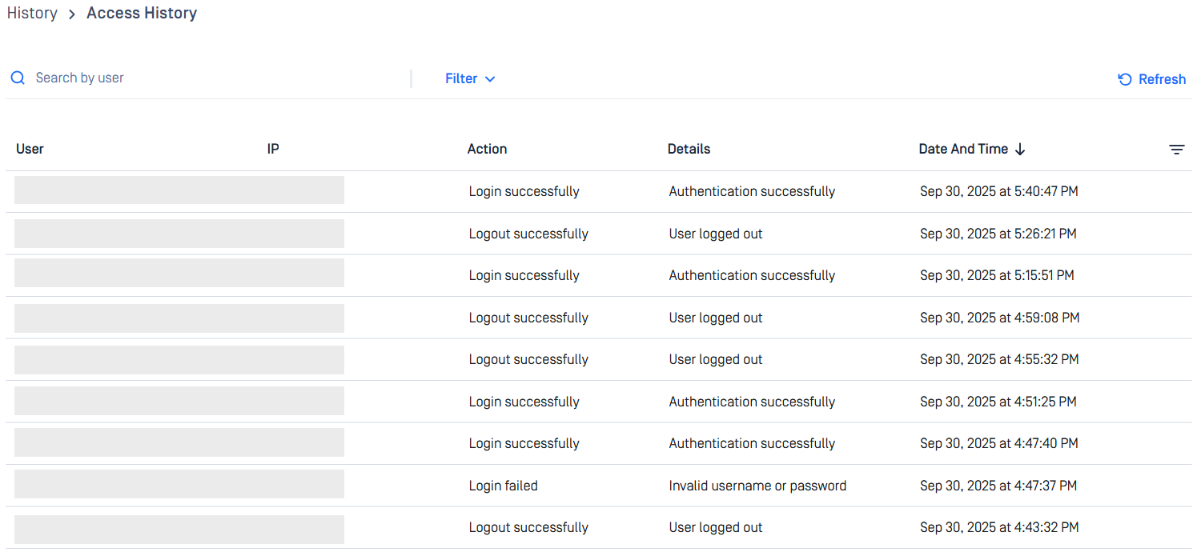
Task: Select the logout row at 5:26:21 PM
Action: pyautogui.click(x=528, y=234)
